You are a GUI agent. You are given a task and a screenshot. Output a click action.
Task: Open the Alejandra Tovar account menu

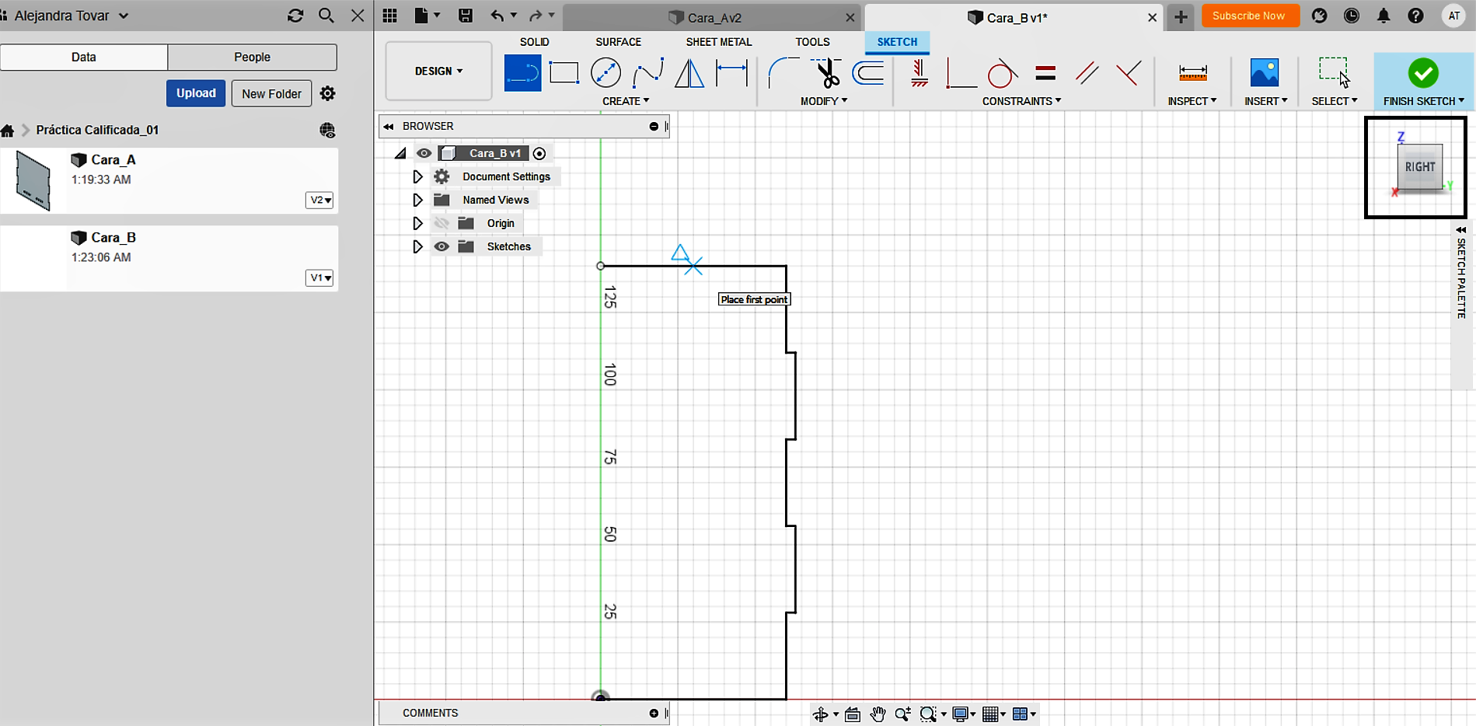click(x=71, y=16)
